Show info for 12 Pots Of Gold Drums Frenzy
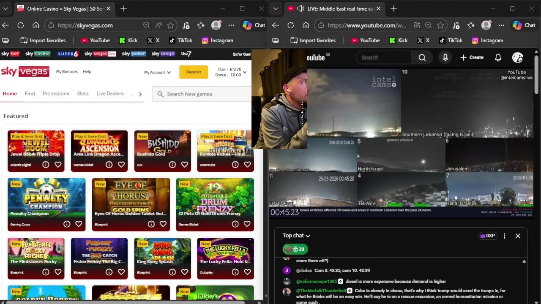The width and height of the screenshot is (541, 304). point(235,224)
